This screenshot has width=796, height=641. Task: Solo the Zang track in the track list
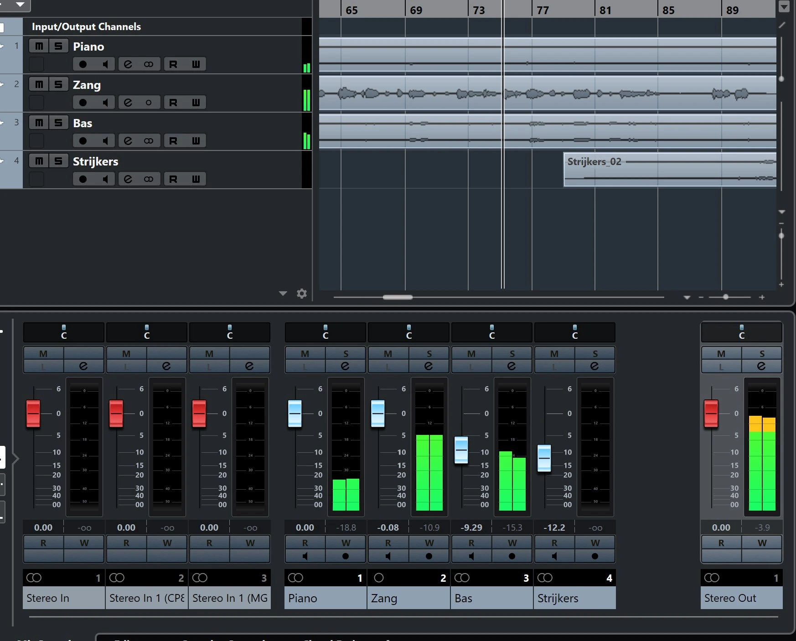(x=58, y=84)
